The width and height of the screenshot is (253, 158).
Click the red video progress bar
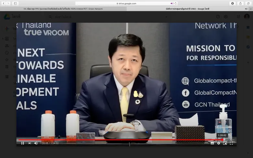(121, 140)
